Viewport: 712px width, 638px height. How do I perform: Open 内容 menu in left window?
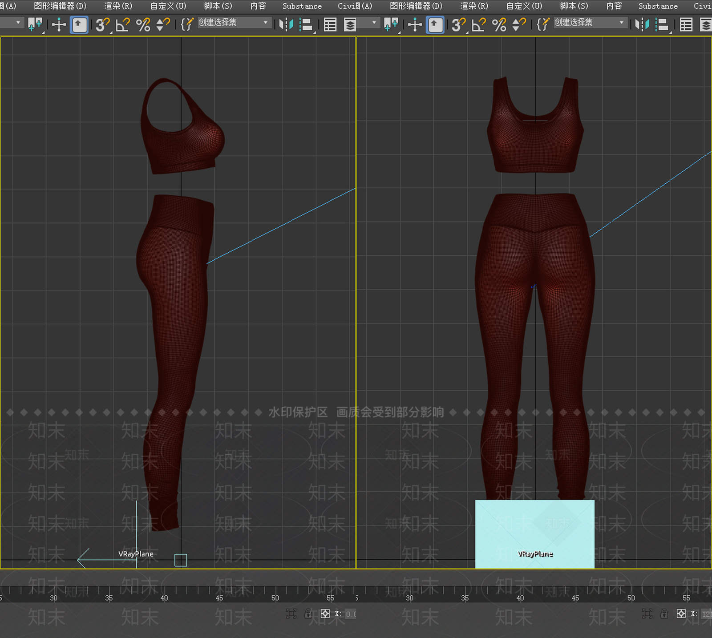coord(258,6)
